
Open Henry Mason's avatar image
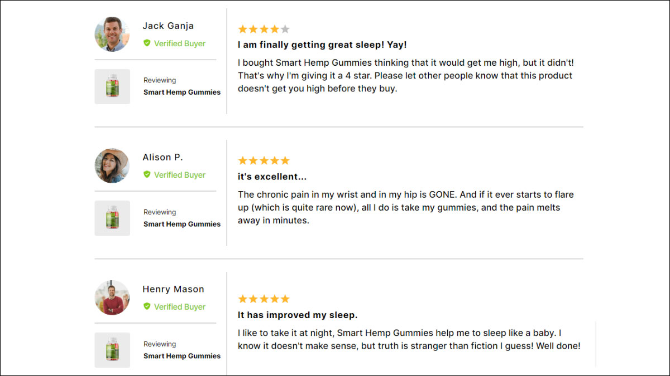(x=112, y=297)
